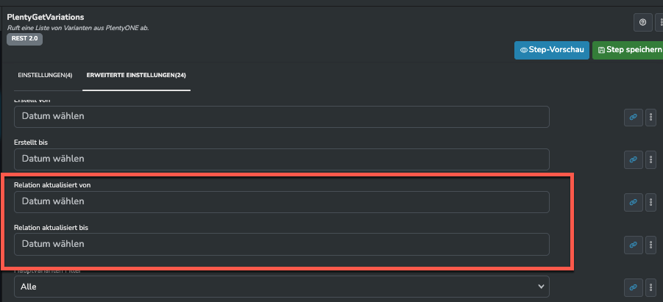This screenshot has width=663, height=302.
Task: Click link icon beside Alle dropdown
Action: 633,287
